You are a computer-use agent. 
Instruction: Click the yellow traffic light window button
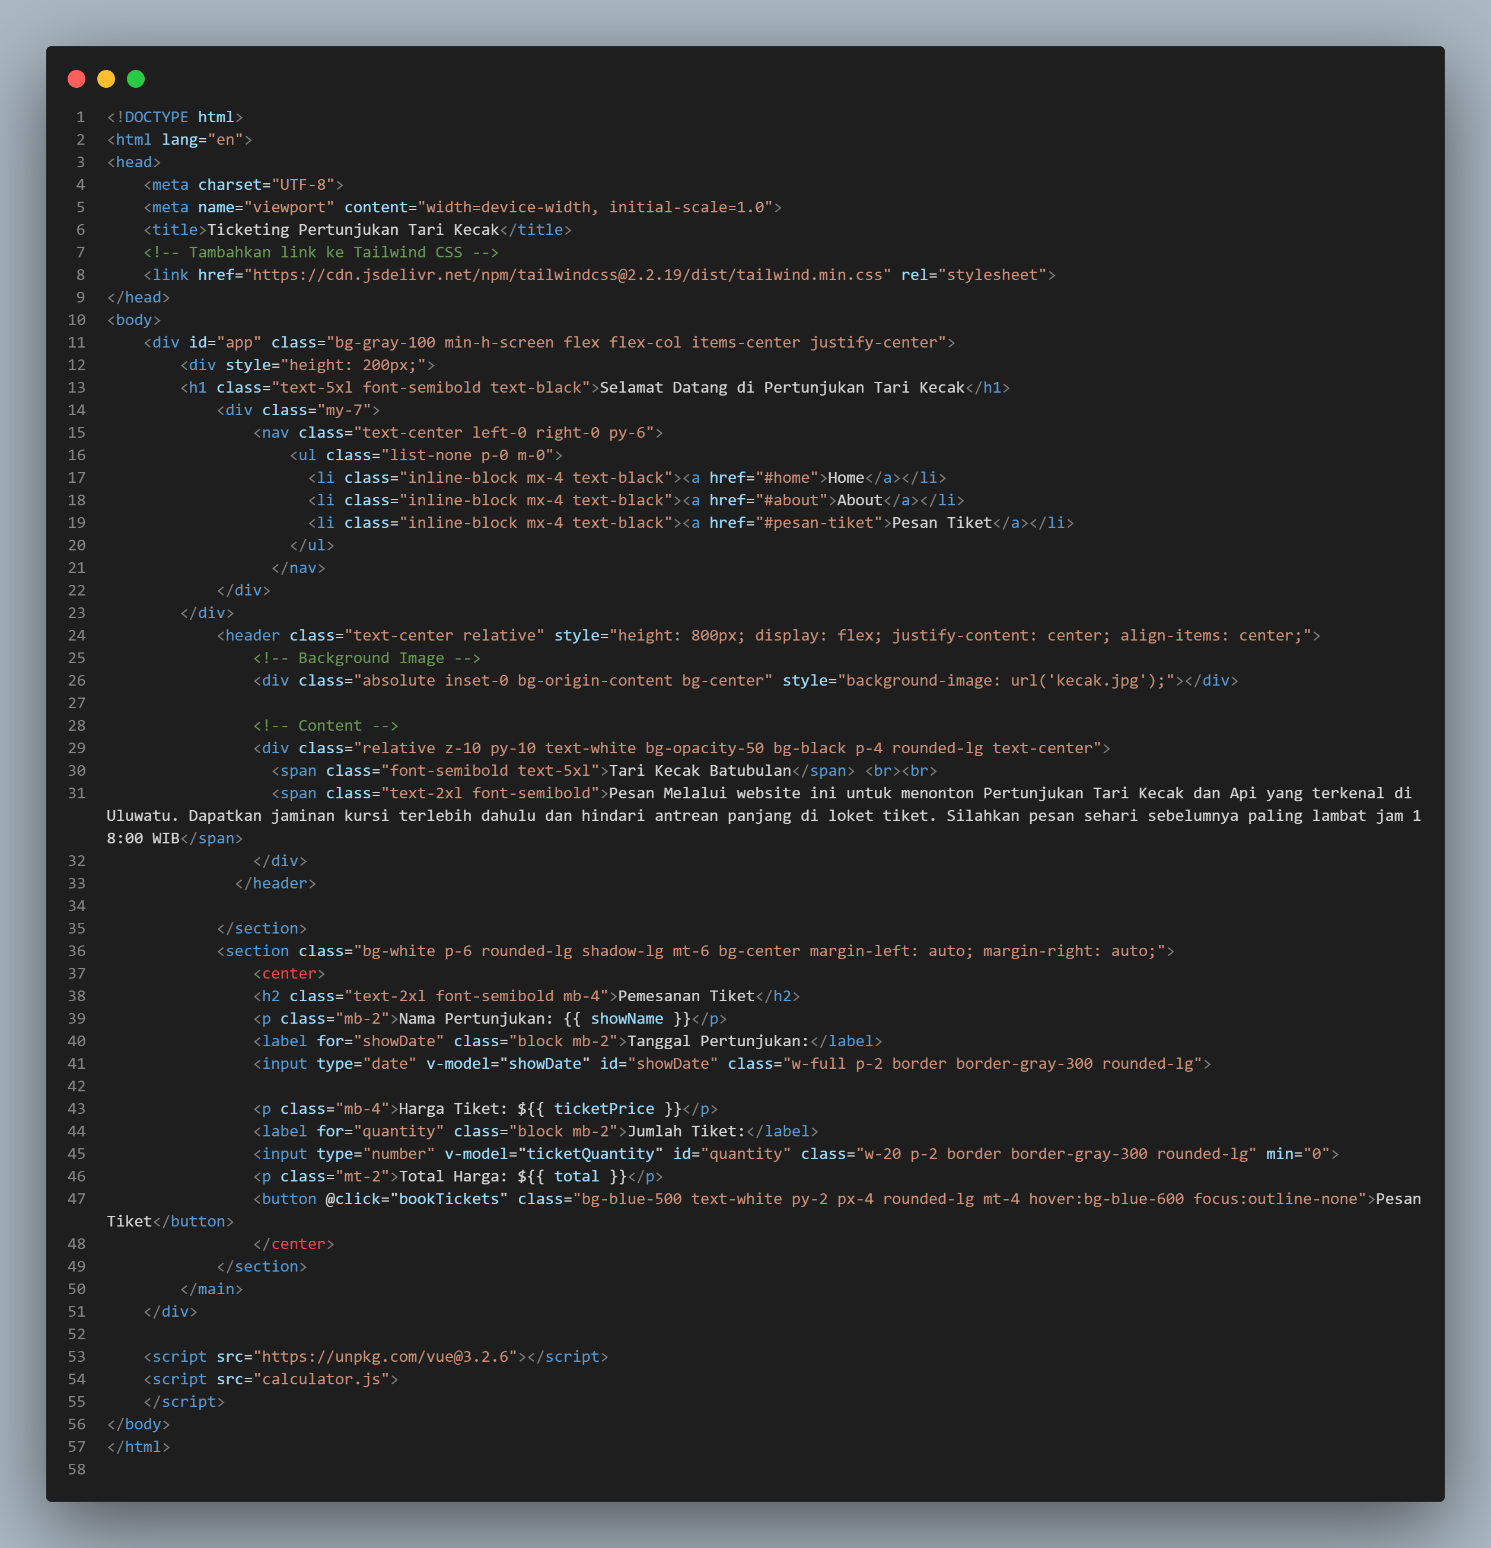(106, 79)
